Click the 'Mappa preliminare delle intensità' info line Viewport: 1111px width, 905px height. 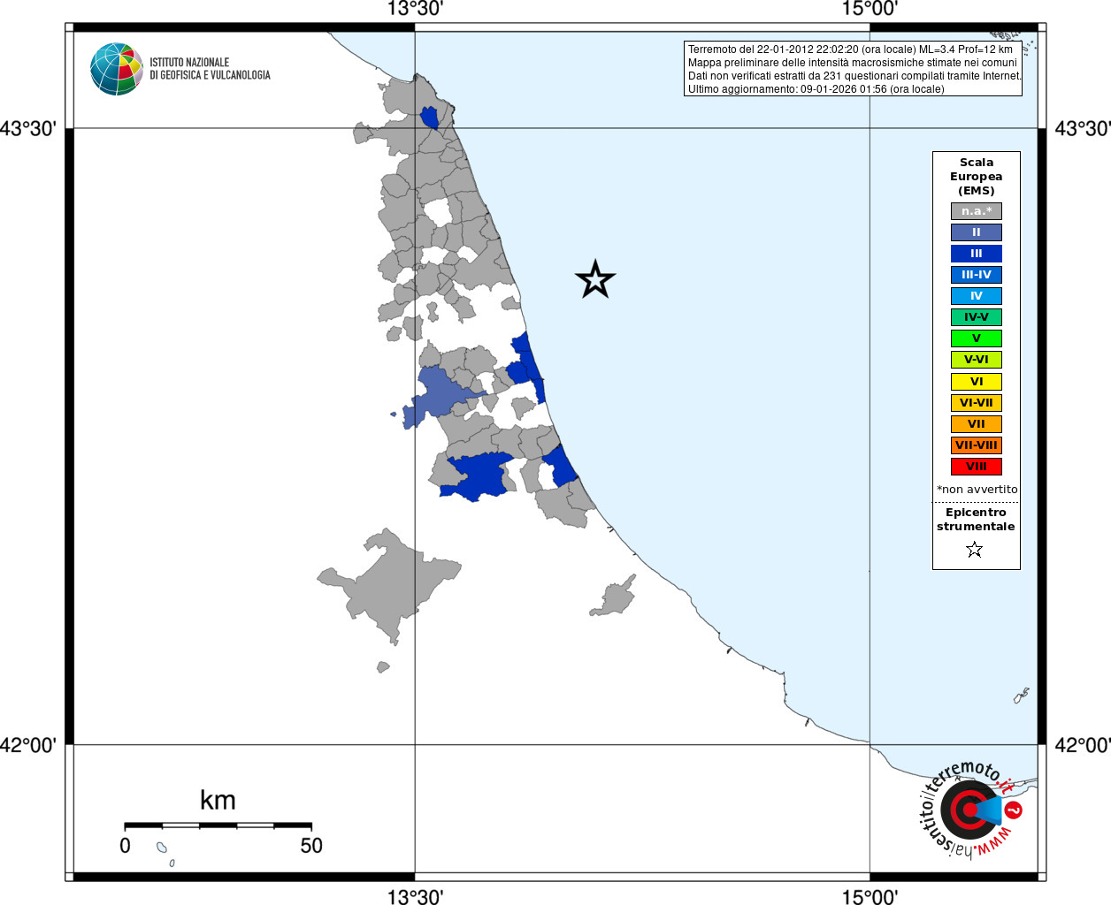pyautogui.click(x=853, y=63)
